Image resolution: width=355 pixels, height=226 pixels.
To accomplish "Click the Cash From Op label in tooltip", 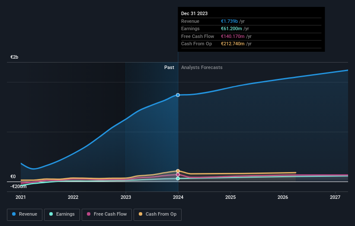I will (196, 44).
